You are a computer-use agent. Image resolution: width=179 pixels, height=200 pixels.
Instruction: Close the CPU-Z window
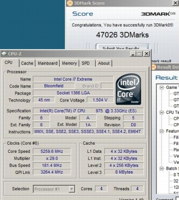pyautogui.click(x=146, y=54)
